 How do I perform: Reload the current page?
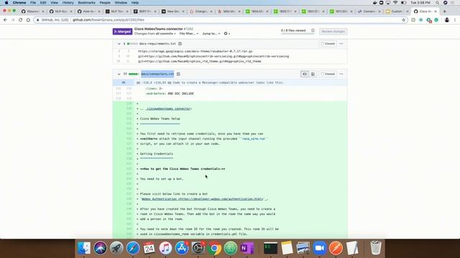click(21, 20)
